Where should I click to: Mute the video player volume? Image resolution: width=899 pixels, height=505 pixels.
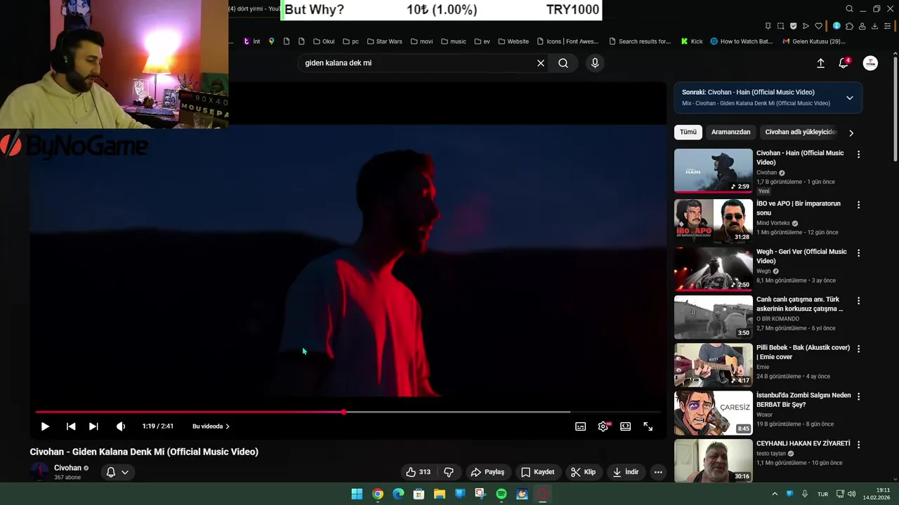pyautogui.click(x=121, y=426)
